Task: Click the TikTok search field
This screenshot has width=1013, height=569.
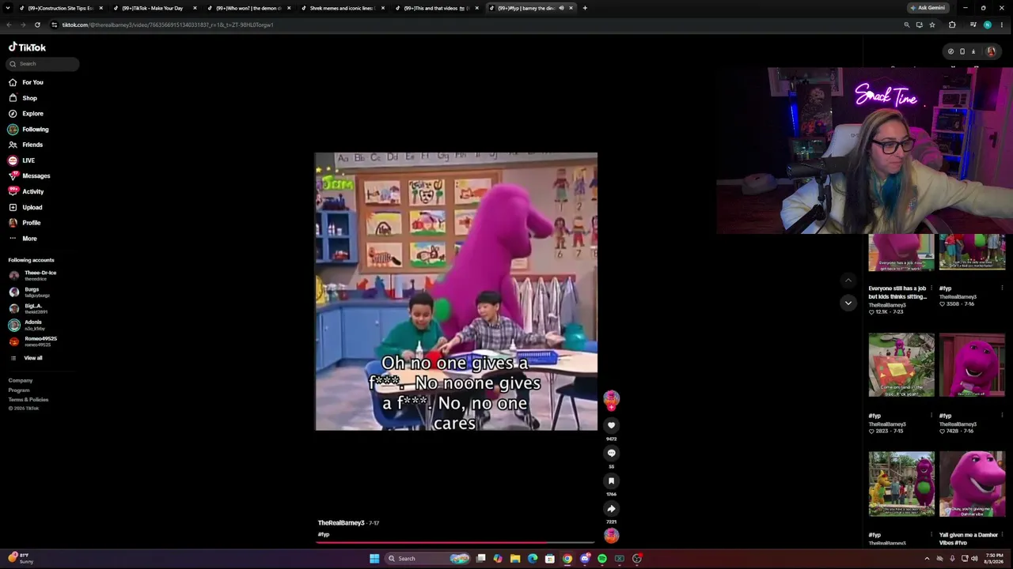Action: tap(44, 64)
